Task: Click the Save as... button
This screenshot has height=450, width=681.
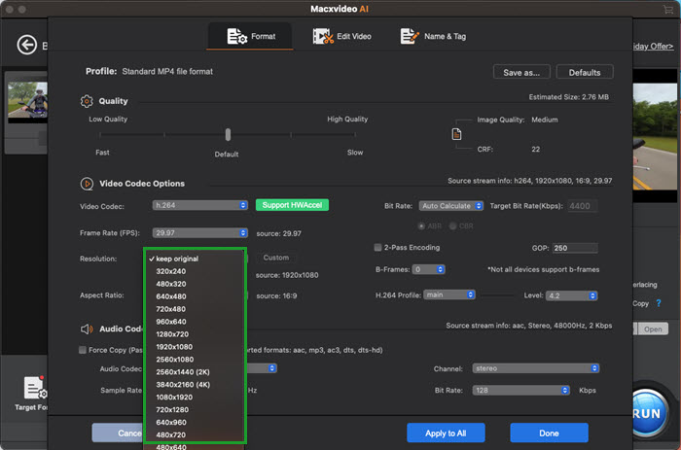Action: [521, 73]
